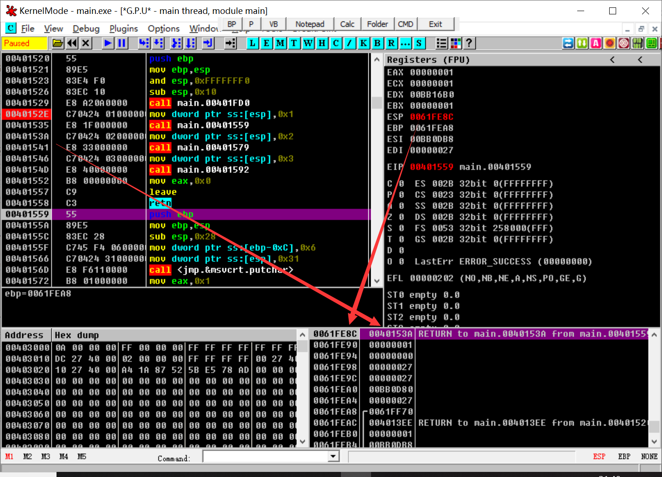Click the VB button
The image size is (662, 477).
point(274,24)
